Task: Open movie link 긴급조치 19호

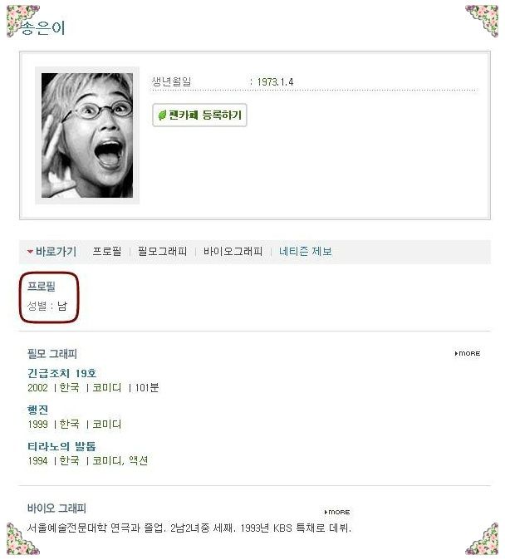Action: [x=61, y=373]
